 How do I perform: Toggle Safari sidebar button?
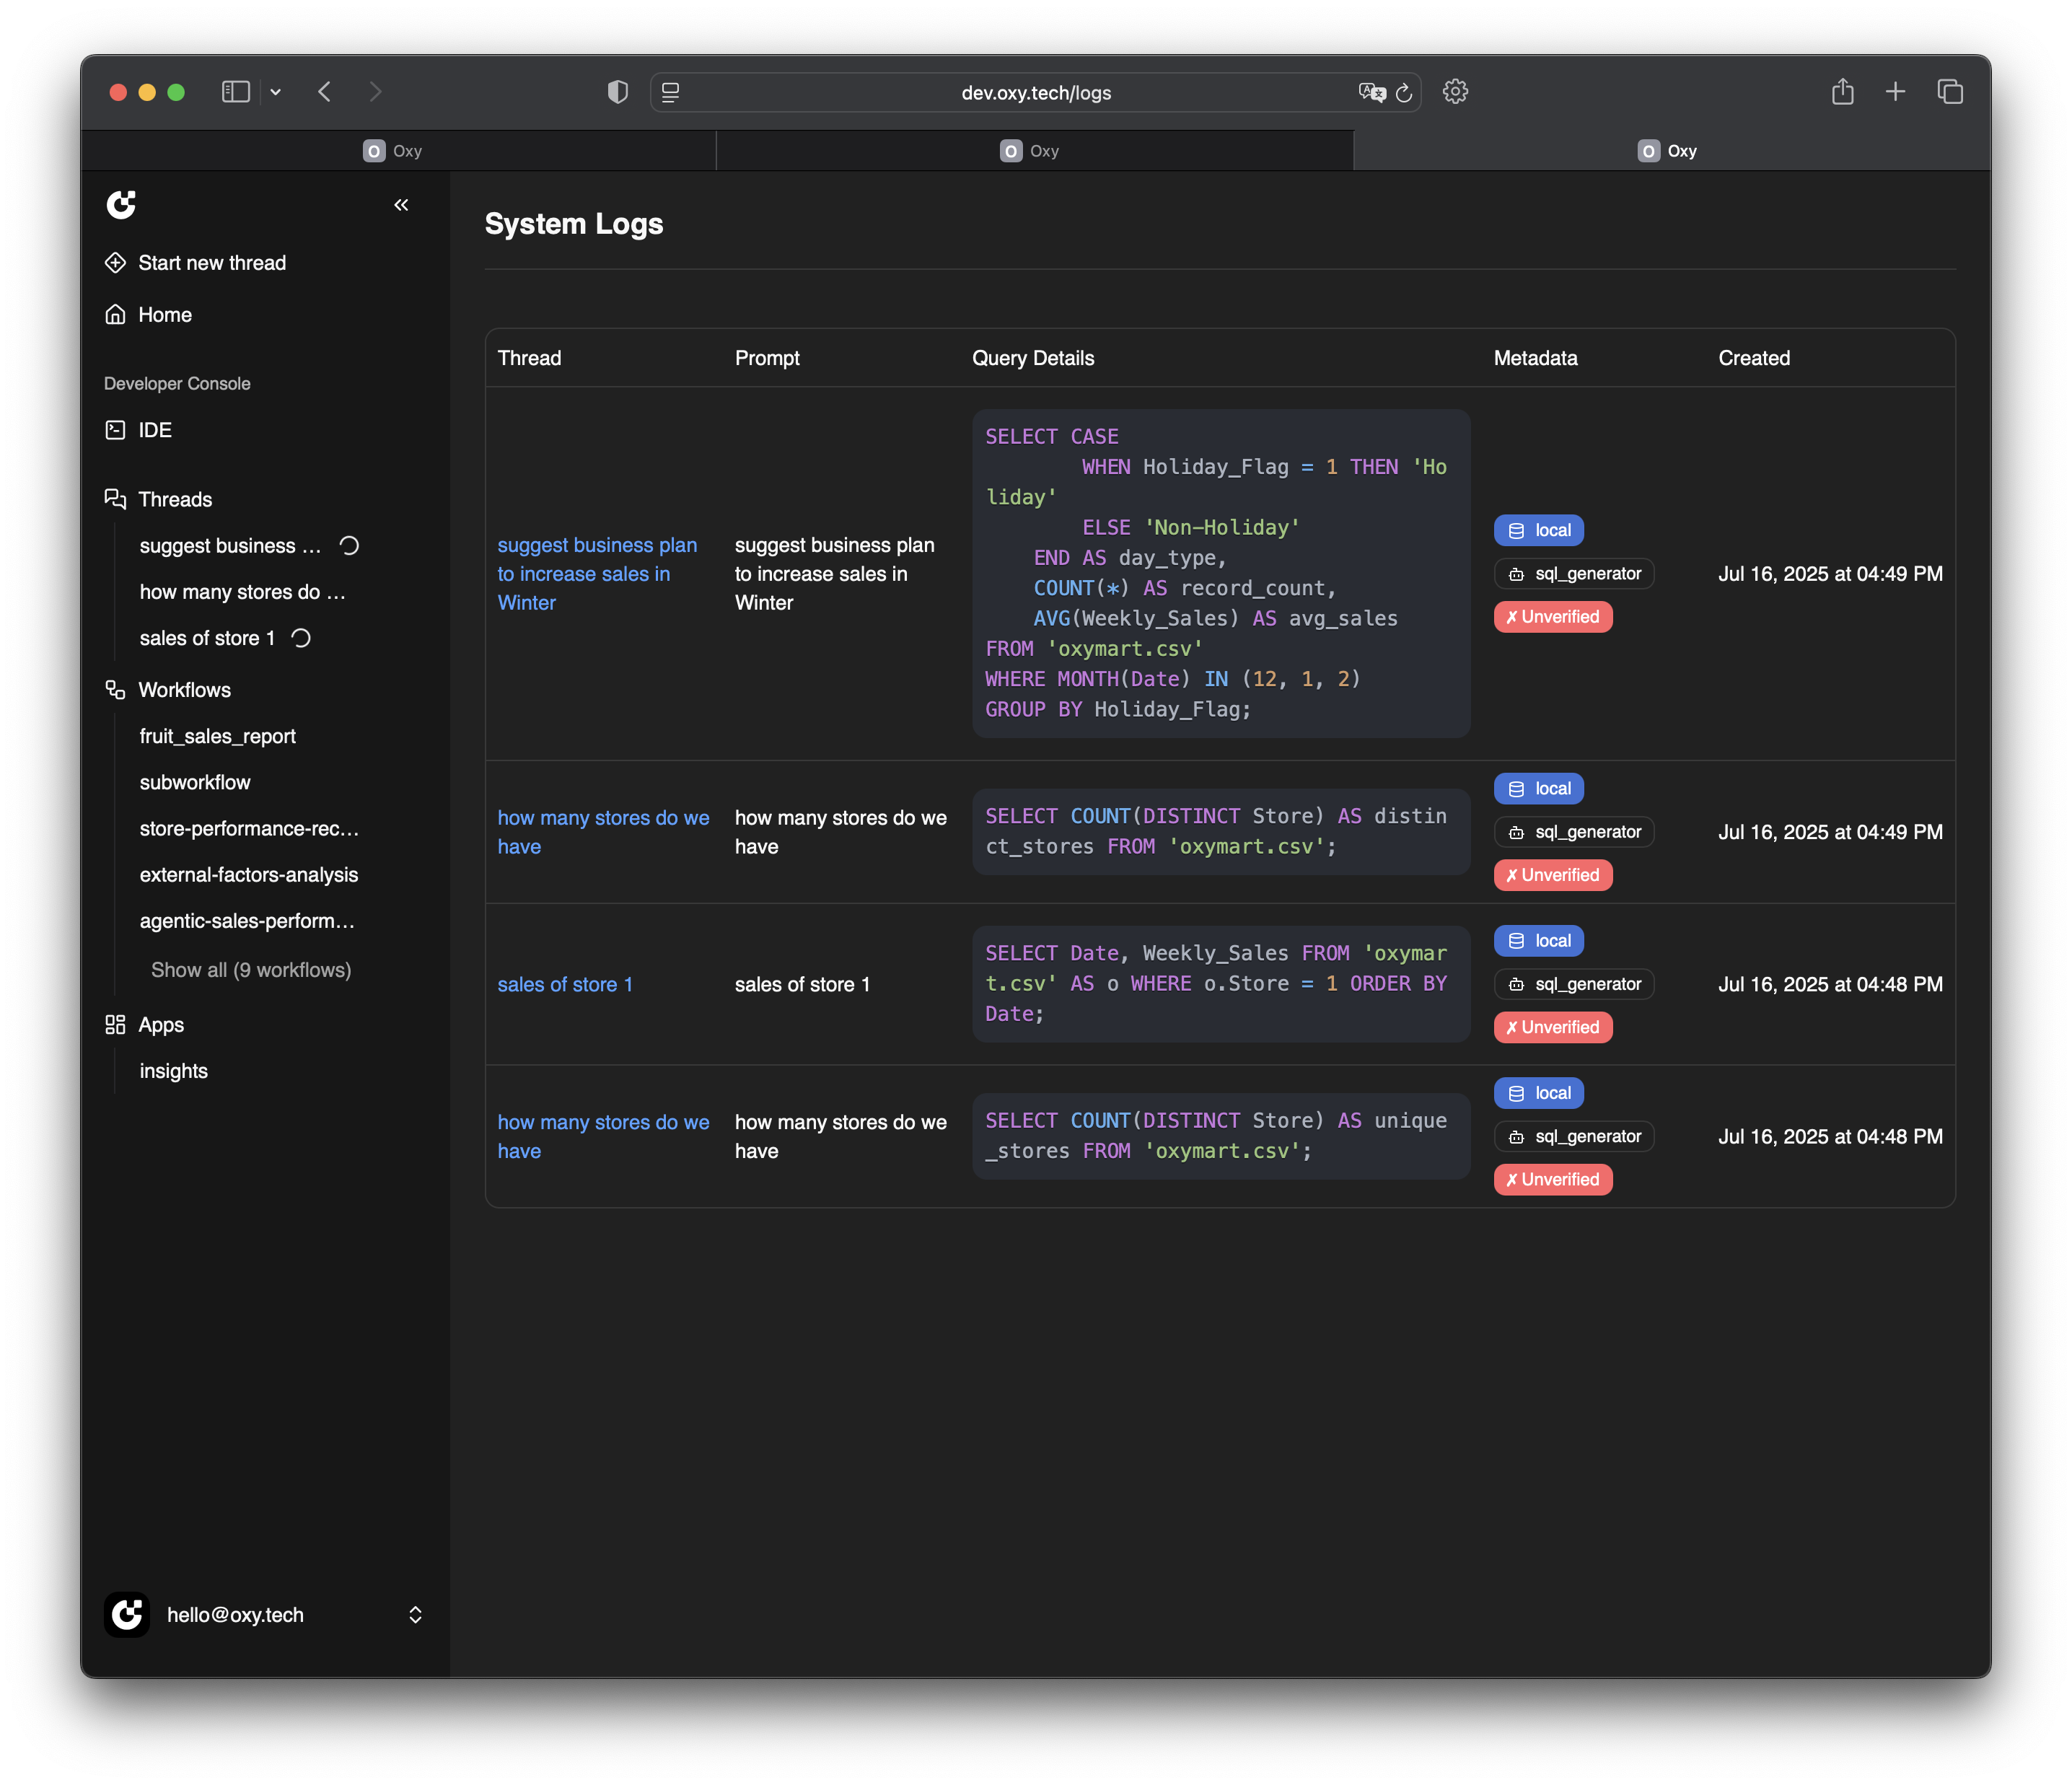pyautogui.click(x=236, y=92)
